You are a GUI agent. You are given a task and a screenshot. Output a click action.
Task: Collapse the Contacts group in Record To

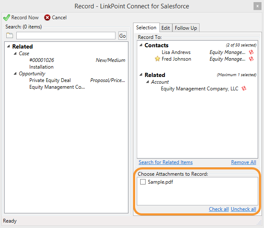pos(141,45)
